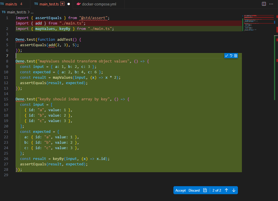Open the docker-compose.yml tab
Viewport: 278px width, 201px height.
(99, 4)
